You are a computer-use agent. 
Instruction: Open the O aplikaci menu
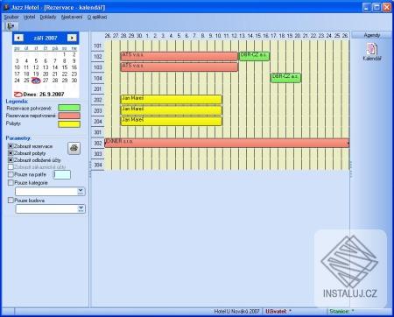tap(97, 17)
